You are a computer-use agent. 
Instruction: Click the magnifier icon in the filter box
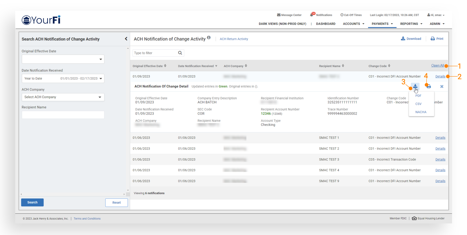coord(180,53)
